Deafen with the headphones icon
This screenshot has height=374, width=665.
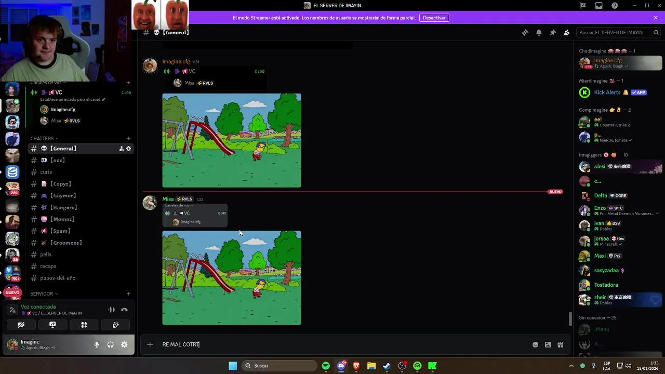tap(110, 344)
